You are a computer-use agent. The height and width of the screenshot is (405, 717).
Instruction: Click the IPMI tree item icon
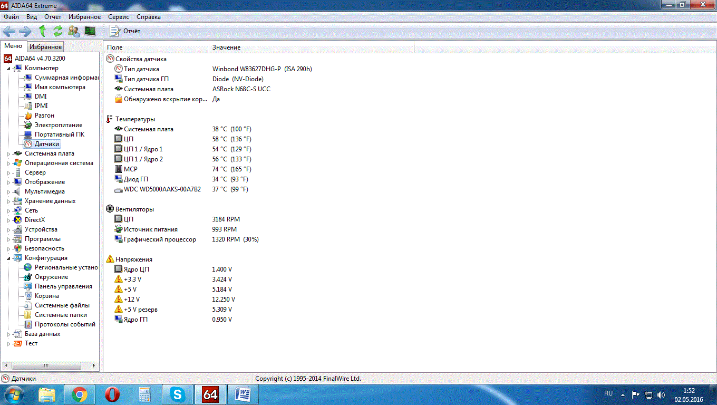point(28,106)
